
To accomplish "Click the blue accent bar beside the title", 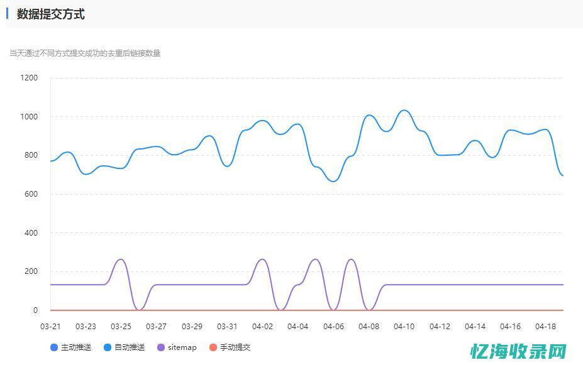I will coord(8,14).
